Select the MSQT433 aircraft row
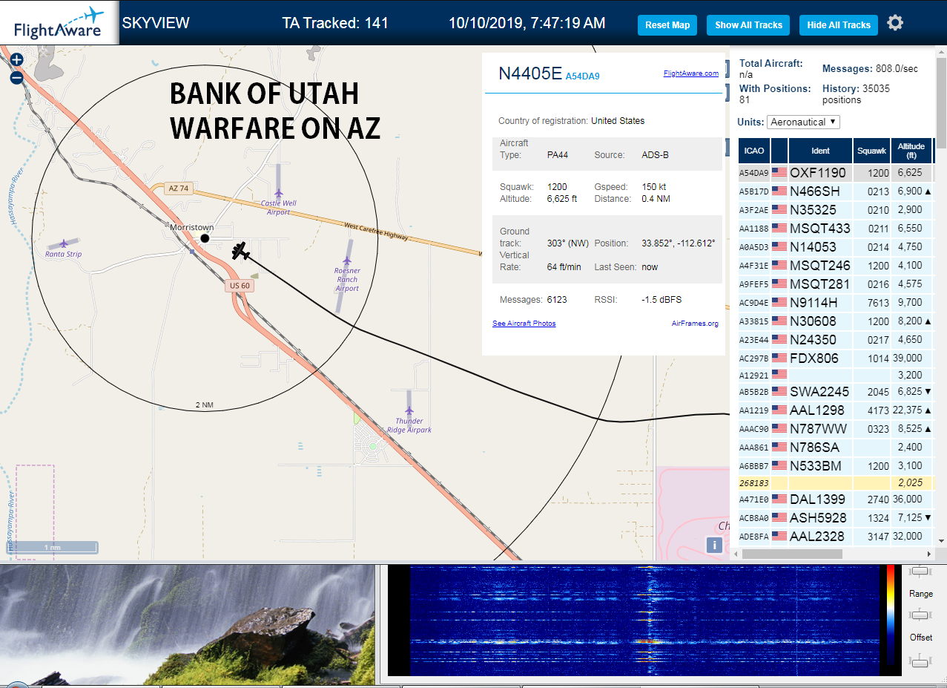 tap(835, 228)
